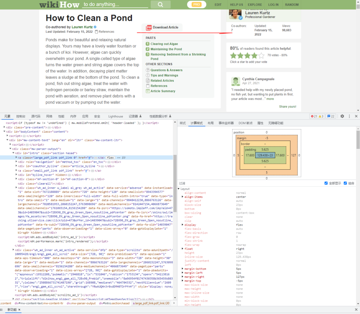The image size is (360, 314).
Task: Click the Related Articles document icon
Action: (x=148, y=81)
